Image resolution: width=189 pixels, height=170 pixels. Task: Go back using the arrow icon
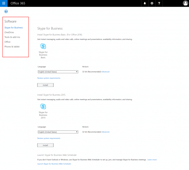pyautogui.click(x=6, y=11)
